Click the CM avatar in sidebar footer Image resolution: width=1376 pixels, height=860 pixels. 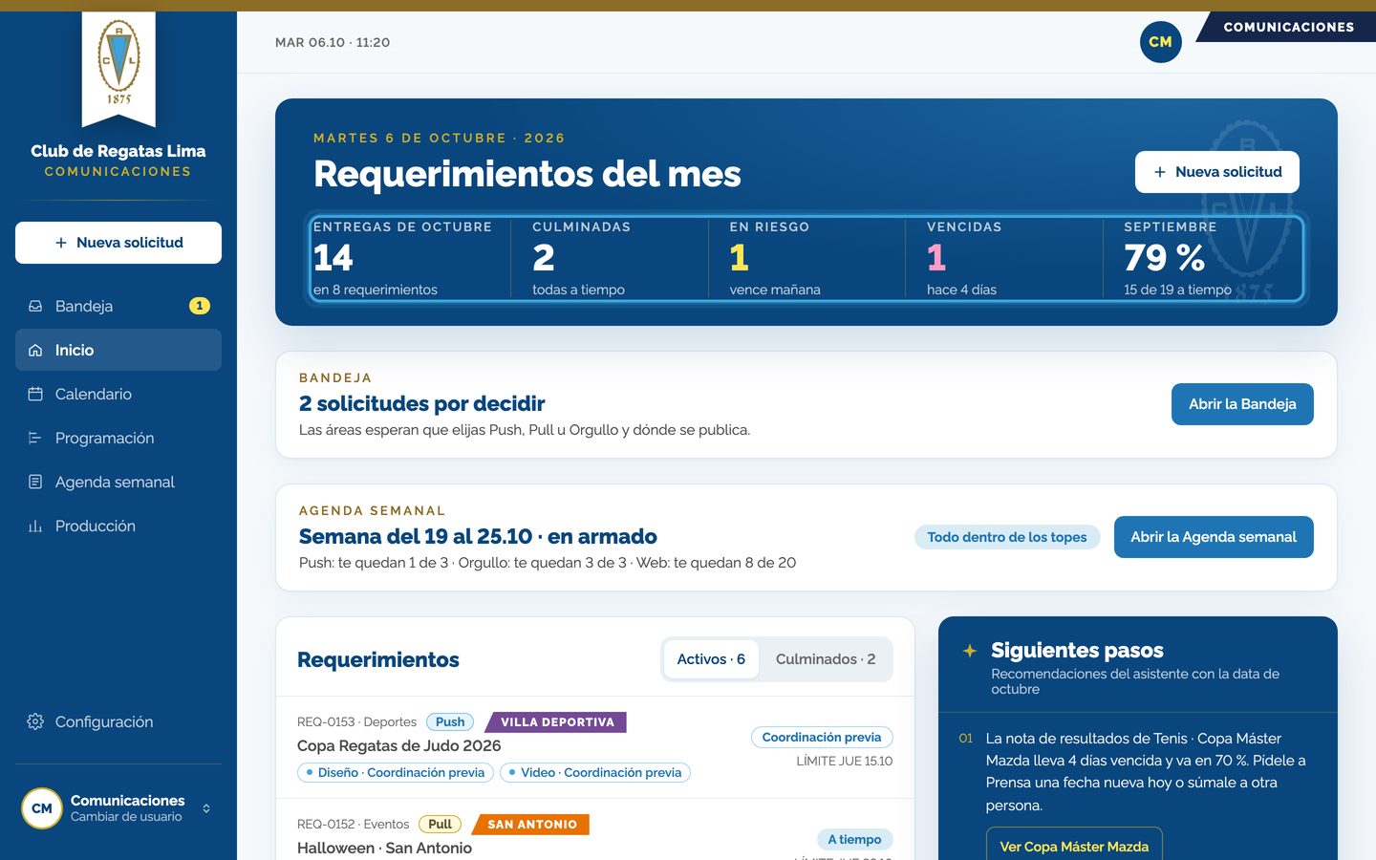click(x=42, y=808)
